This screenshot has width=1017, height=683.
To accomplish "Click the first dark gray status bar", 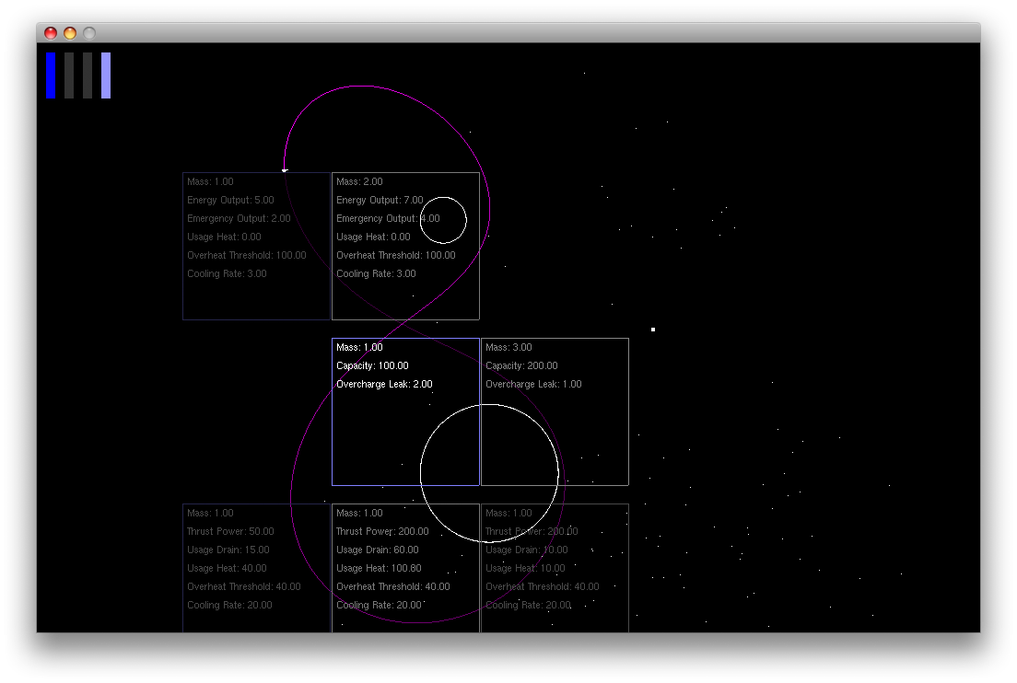I will point(69,75).
